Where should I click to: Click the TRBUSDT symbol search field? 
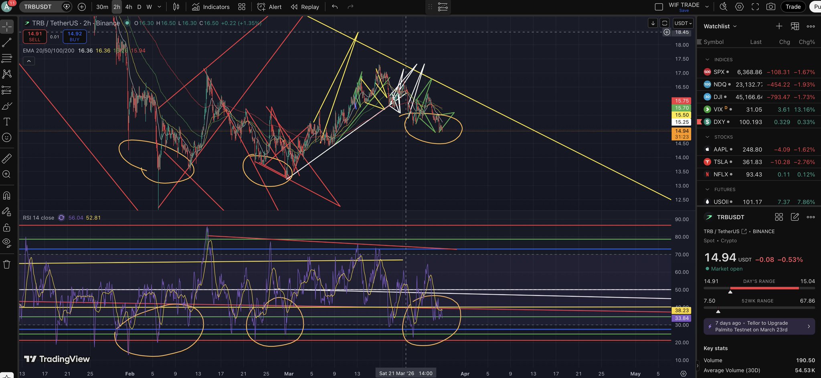tap(45, 7)
